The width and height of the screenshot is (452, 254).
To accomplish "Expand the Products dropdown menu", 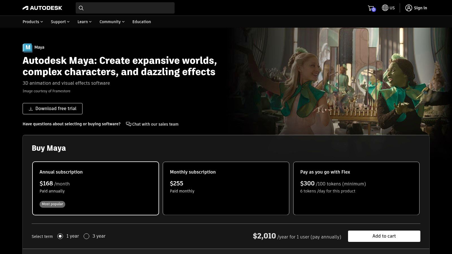I will (32, 22).
